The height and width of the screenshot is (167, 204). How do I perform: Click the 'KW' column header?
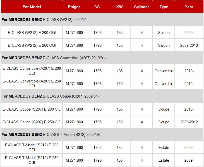[x=119, y=7]
